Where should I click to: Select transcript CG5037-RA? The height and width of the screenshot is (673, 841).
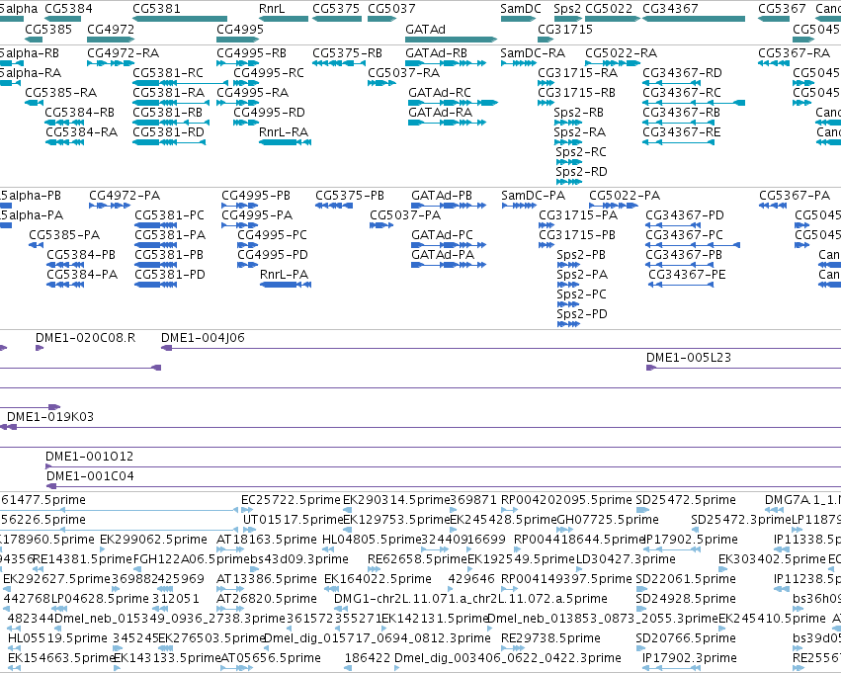coord(404,73)
